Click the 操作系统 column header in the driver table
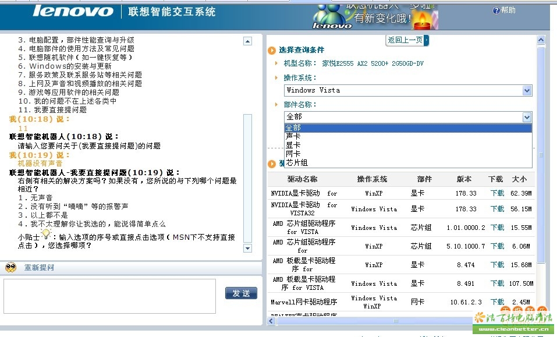557x337 pixels. [372, 179]
